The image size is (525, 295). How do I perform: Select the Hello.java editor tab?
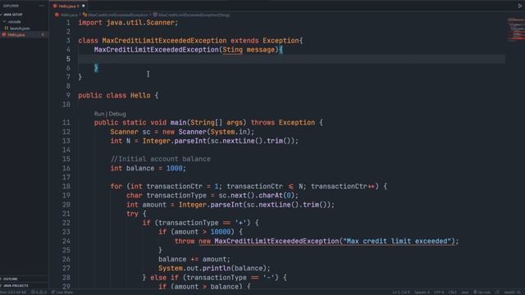tap(69, 6)
